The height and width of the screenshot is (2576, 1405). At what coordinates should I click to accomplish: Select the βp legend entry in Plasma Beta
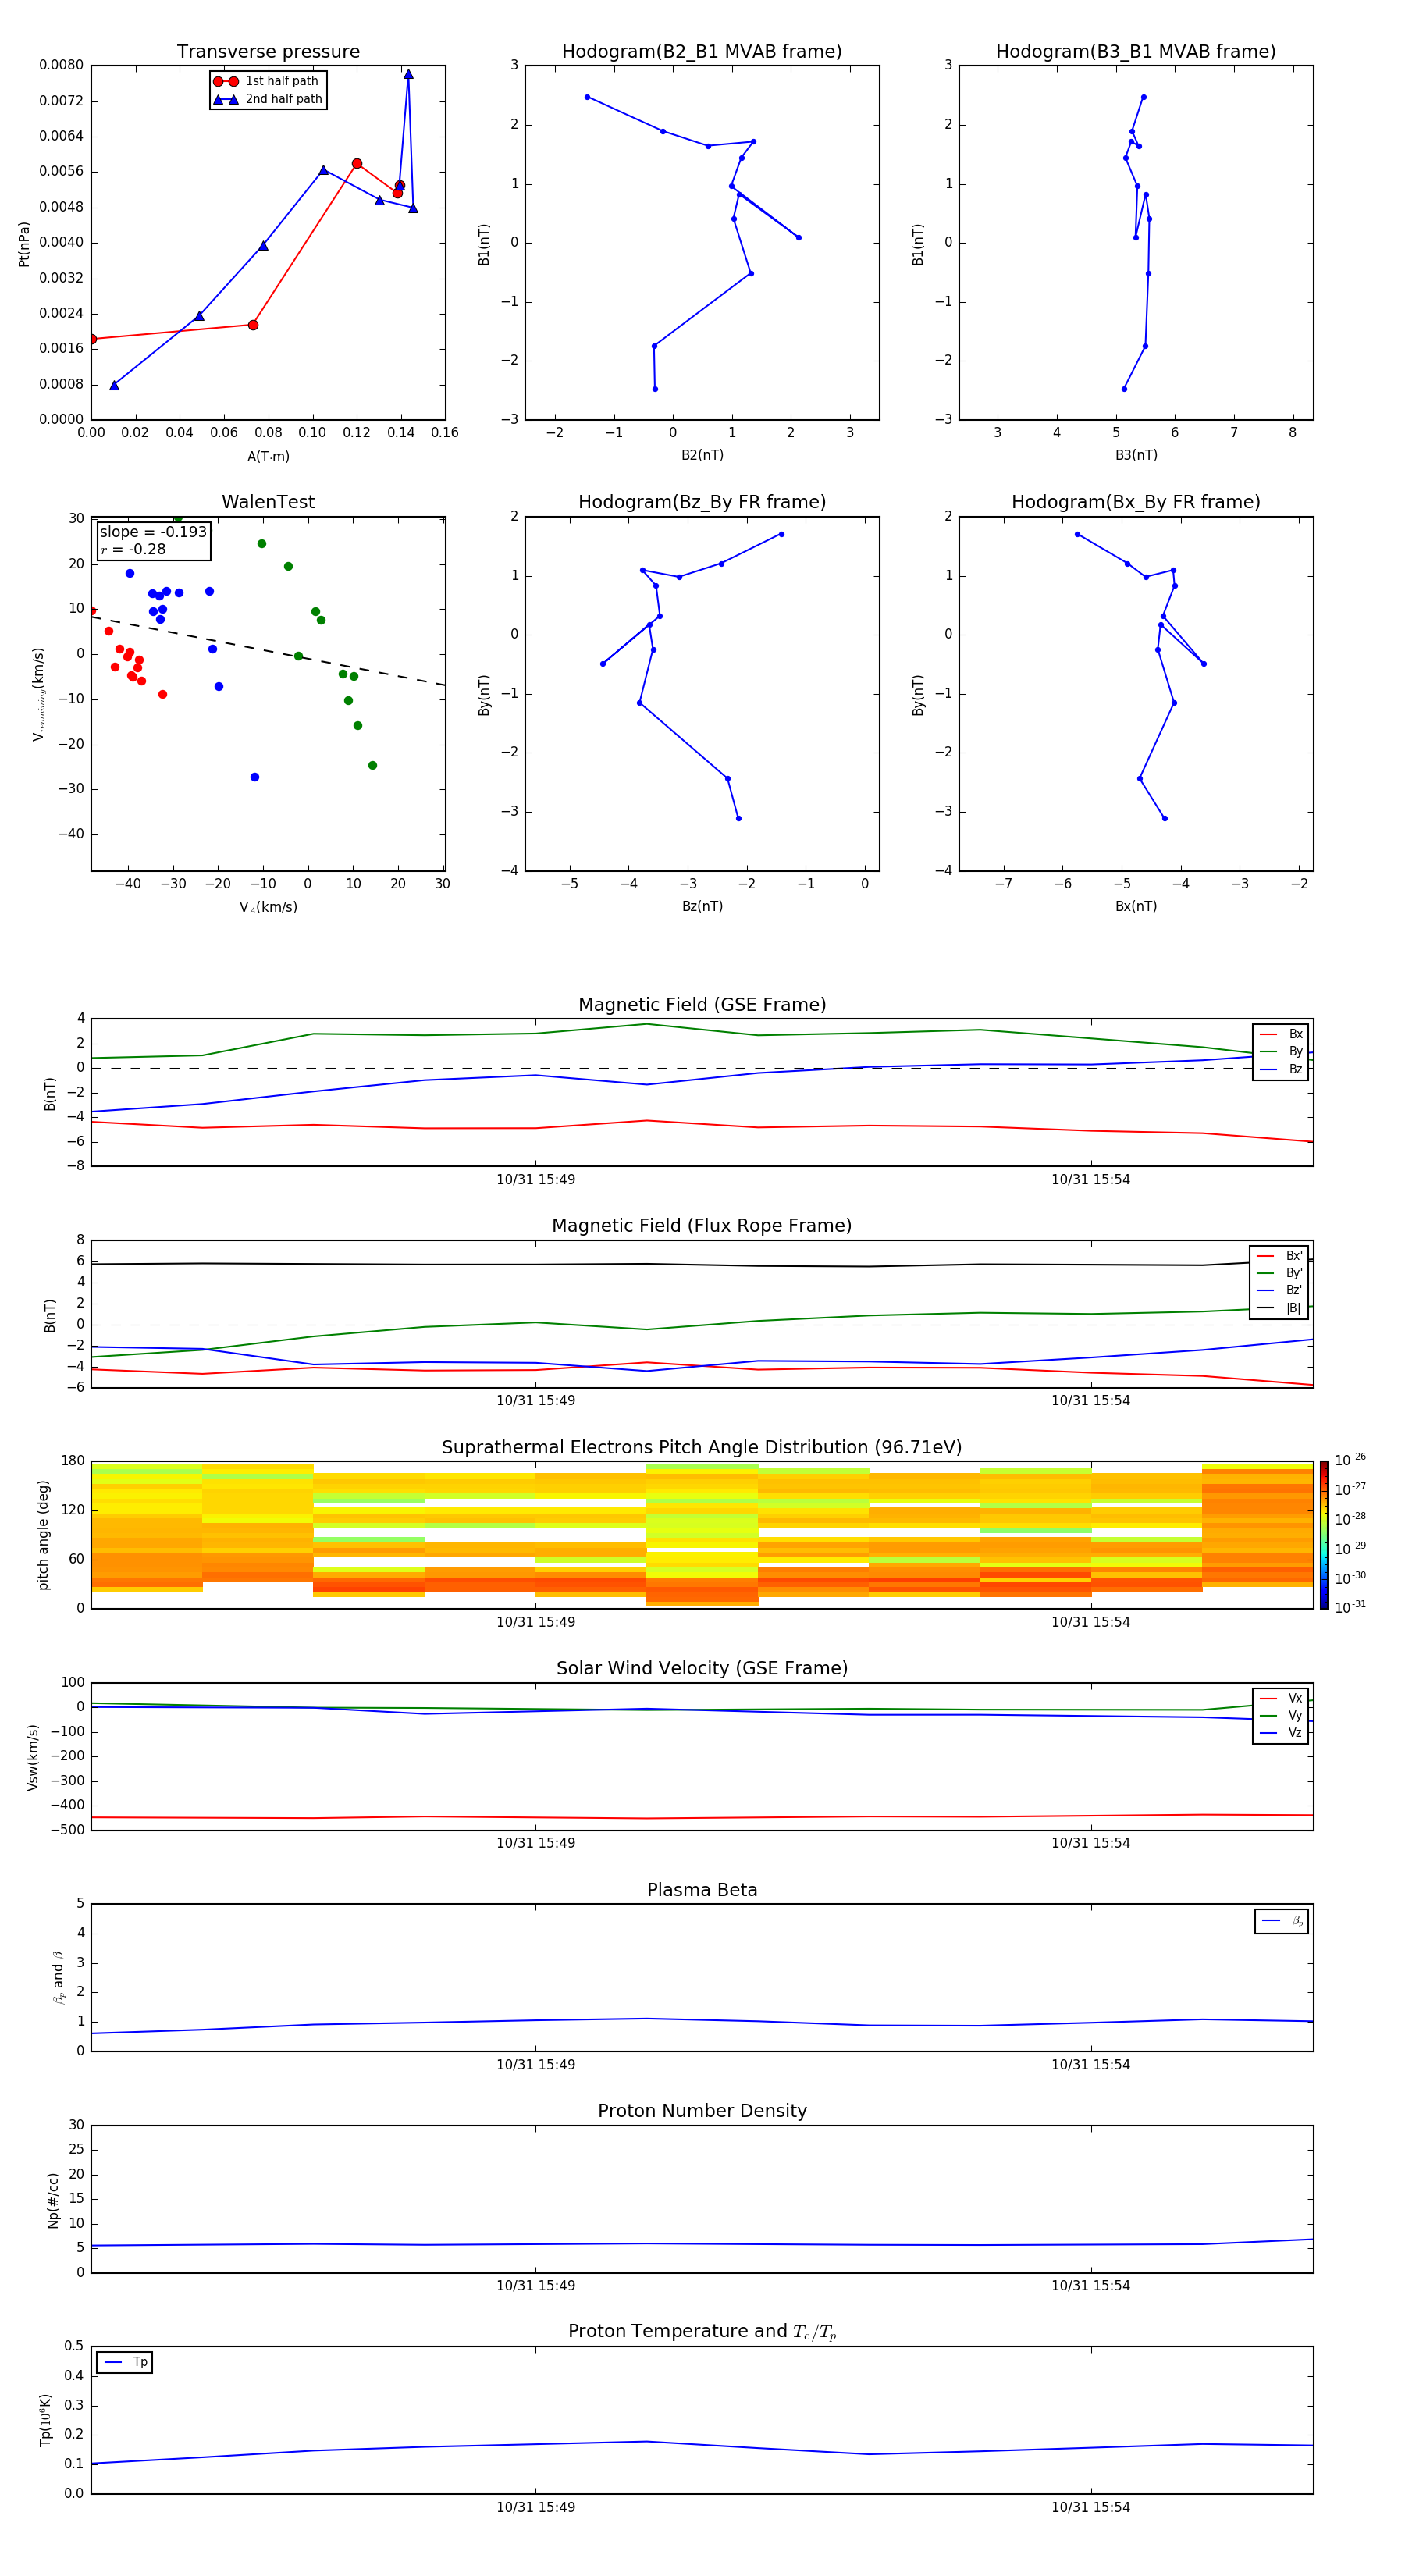[x=1282, y=1921]
